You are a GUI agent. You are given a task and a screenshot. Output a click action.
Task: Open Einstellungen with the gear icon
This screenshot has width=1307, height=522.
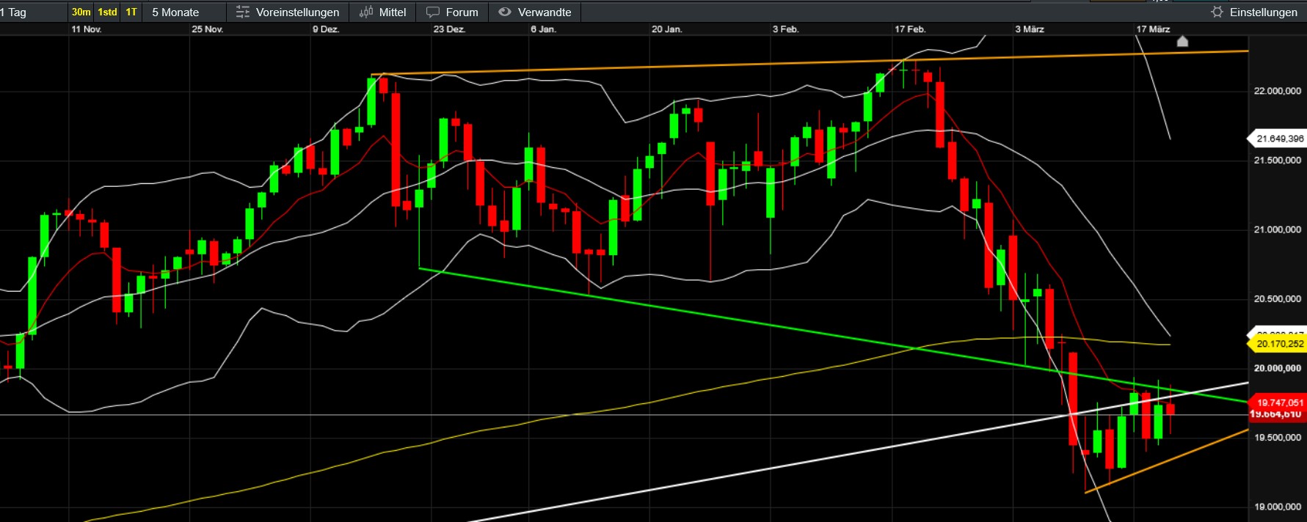[x=1217, y=12]
